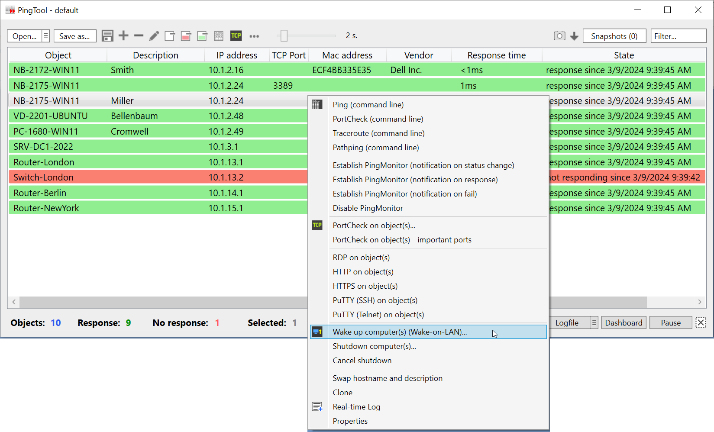The image size is (714, 432).
Task: Click the camera snapshot icon
Action: [x=559, y=36]
